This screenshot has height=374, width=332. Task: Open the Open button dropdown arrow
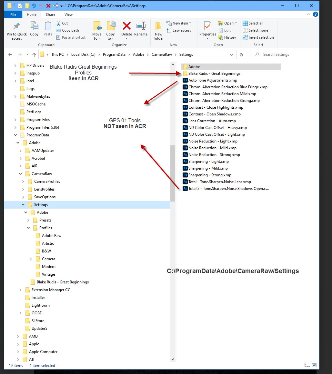click(236, 23)
